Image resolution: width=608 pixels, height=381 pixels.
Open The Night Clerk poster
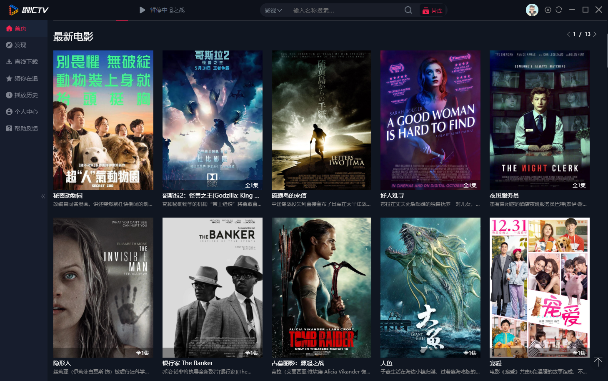(540, 120)
